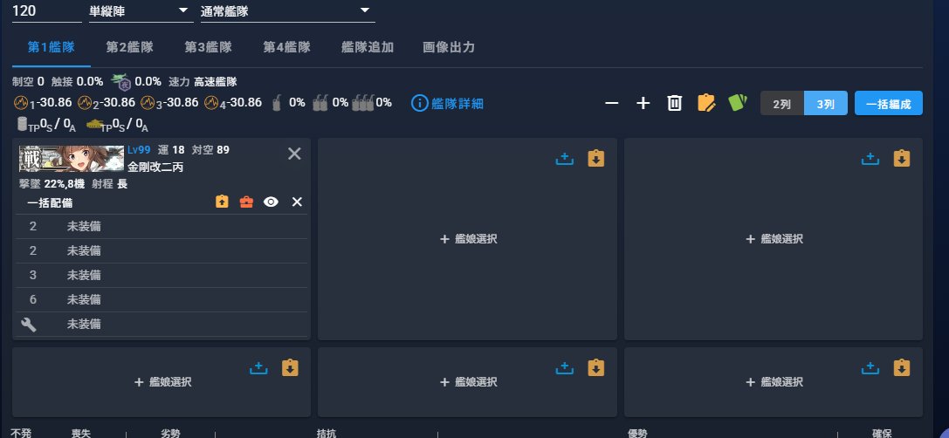The width and height of the screenshot is (949, 438).
Task: Open the orange notepad edit icon
Action: (x=706, y=103)
